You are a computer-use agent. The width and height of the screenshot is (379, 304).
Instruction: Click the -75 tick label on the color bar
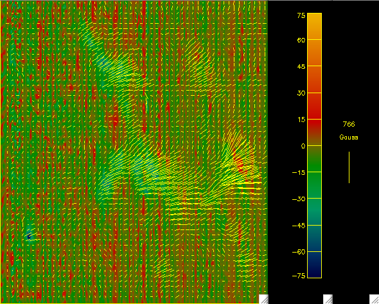(299, 276)
